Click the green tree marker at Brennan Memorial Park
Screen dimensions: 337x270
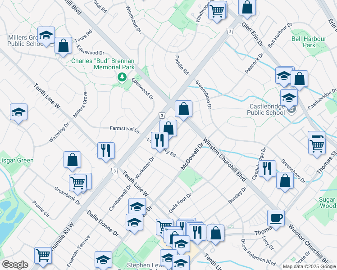122,77
